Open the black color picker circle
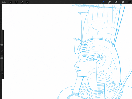Viewport: 132px width, 99px height. (130, 2)
